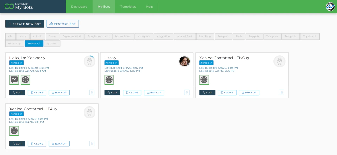The width and height of the screenshot is (337, 155).
Task: Open the user avatar in top right corner
Action: click(x=330, y=7)
